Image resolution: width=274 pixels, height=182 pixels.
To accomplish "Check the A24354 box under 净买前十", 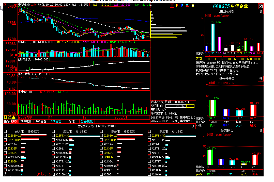I will click(x=101, y=161).
